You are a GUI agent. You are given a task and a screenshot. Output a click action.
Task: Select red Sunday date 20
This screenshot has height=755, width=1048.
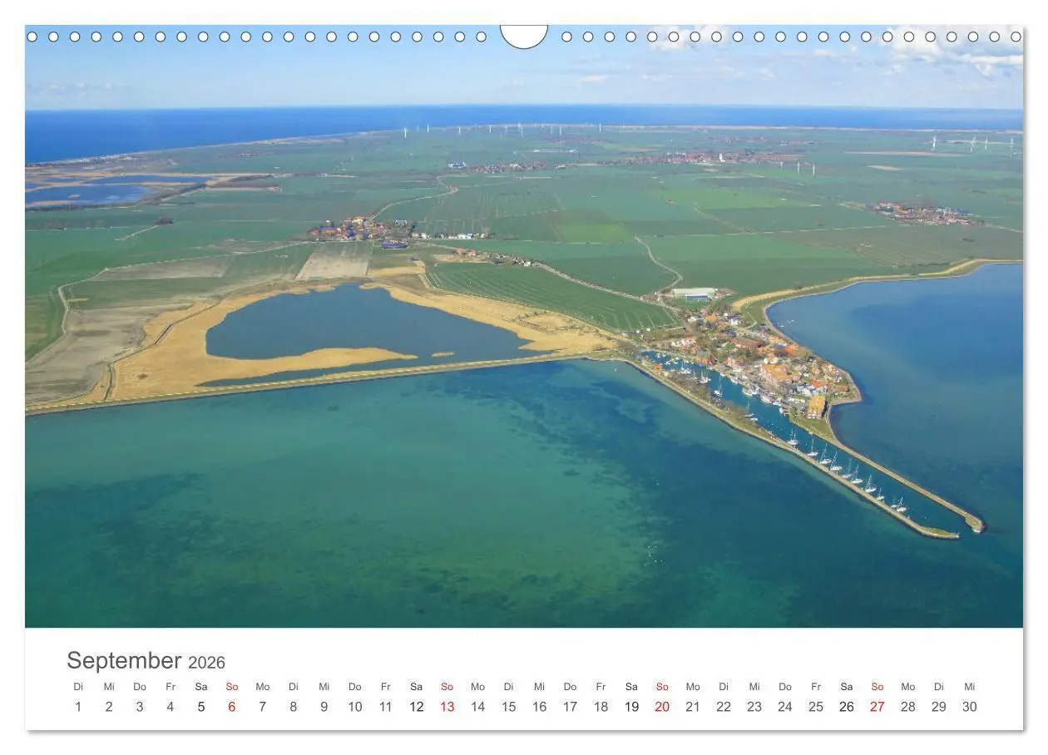click(663, 707)
